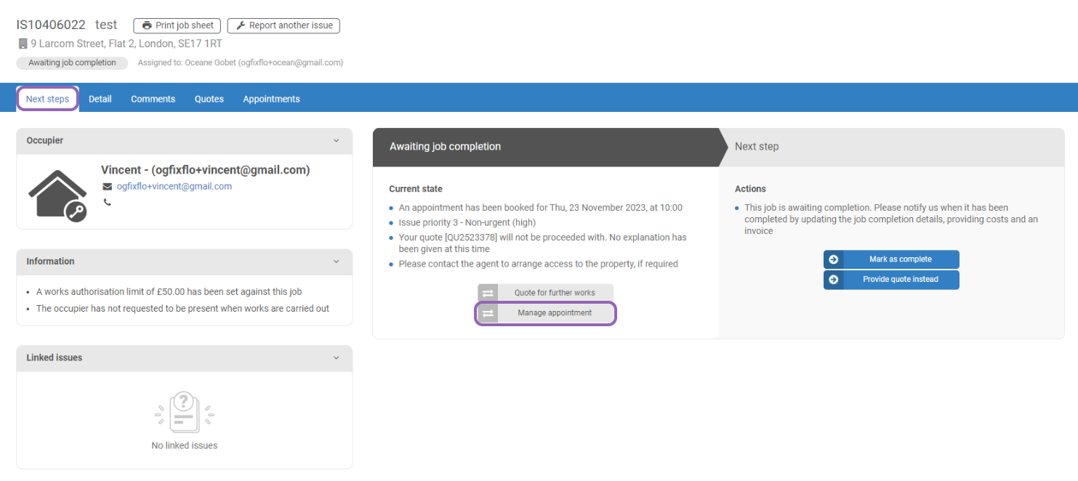Click the occupier name Vincent heading
Screen dimensions: 1078x481
[206, 170]
